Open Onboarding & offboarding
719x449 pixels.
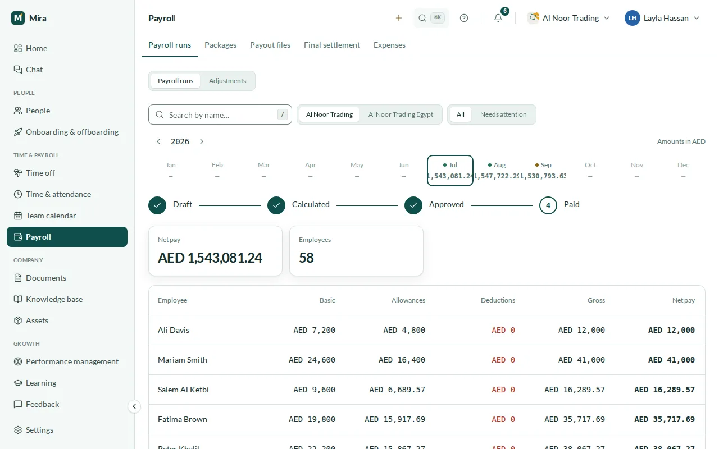(x=67, y=132)
